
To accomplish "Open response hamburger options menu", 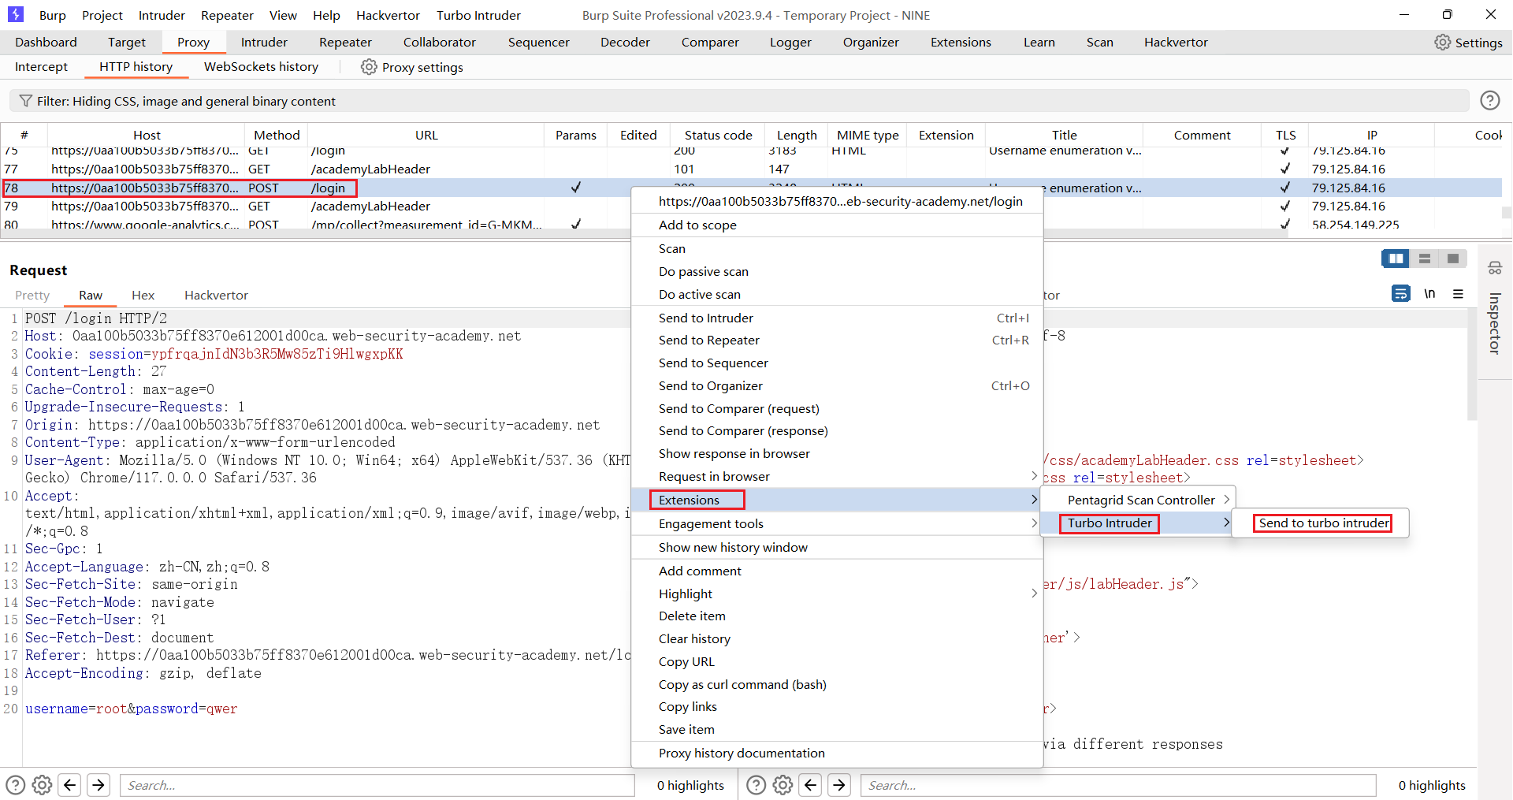I will point(1458,294).
